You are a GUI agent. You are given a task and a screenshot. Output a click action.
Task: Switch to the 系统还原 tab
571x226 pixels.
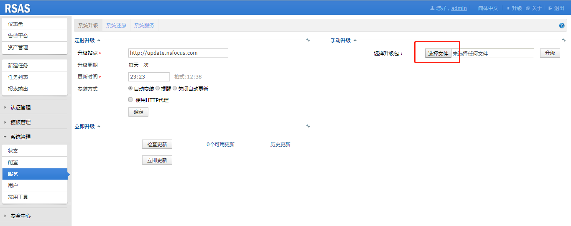[x=116, y=25]
